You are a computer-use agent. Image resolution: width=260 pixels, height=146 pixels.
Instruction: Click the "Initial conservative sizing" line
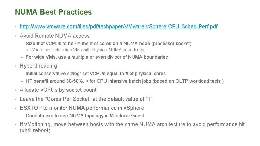coord(96,74)
